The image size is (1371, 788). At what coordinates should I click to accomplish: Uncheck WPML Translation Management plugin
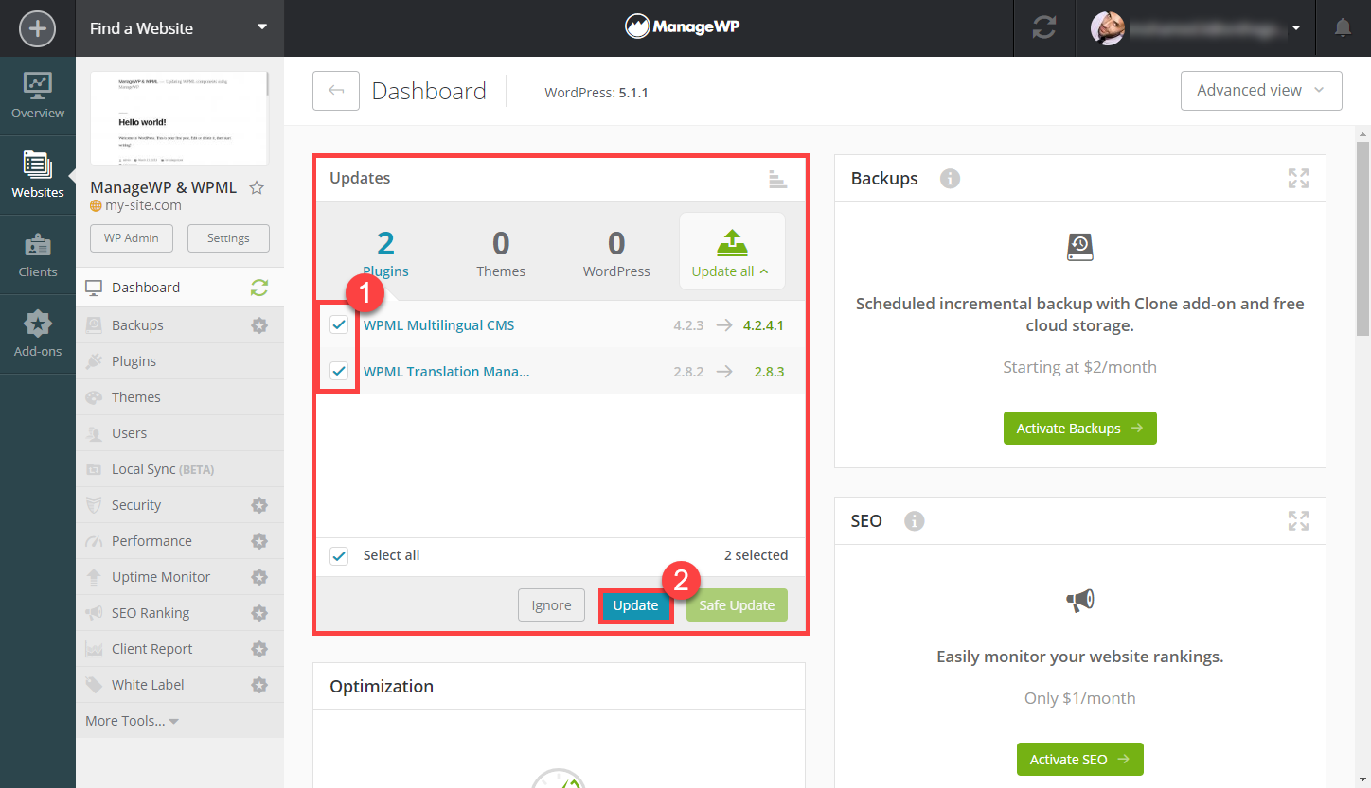(339, 371)
